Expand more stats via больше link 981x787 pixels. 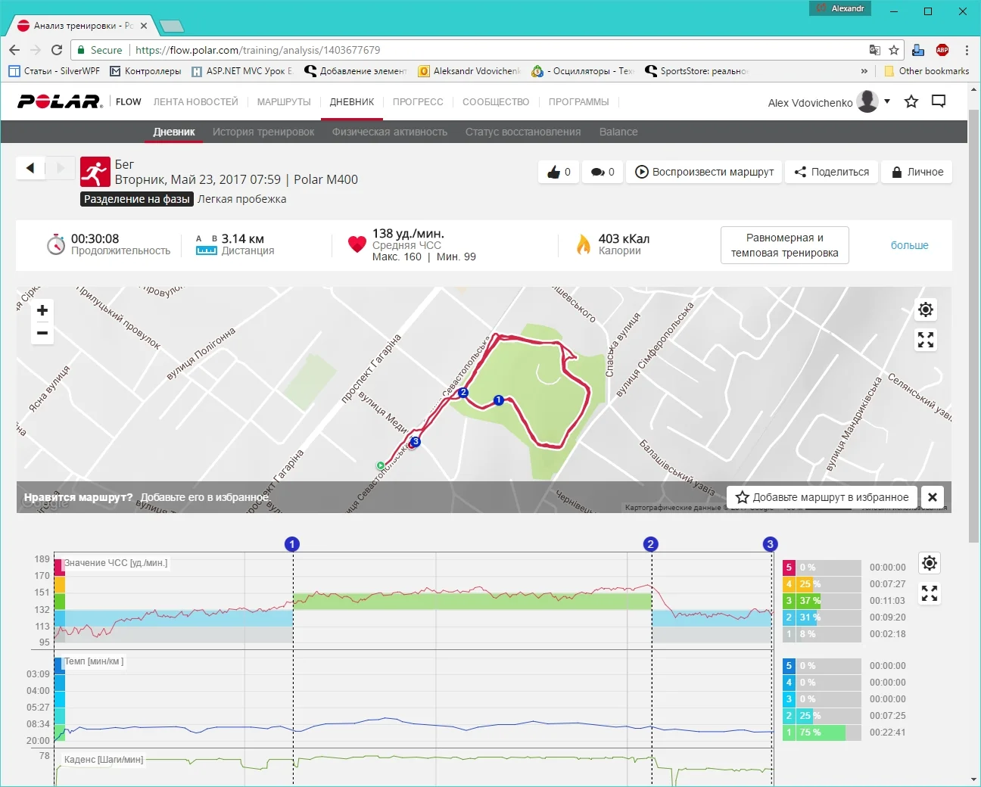(909, 245)
